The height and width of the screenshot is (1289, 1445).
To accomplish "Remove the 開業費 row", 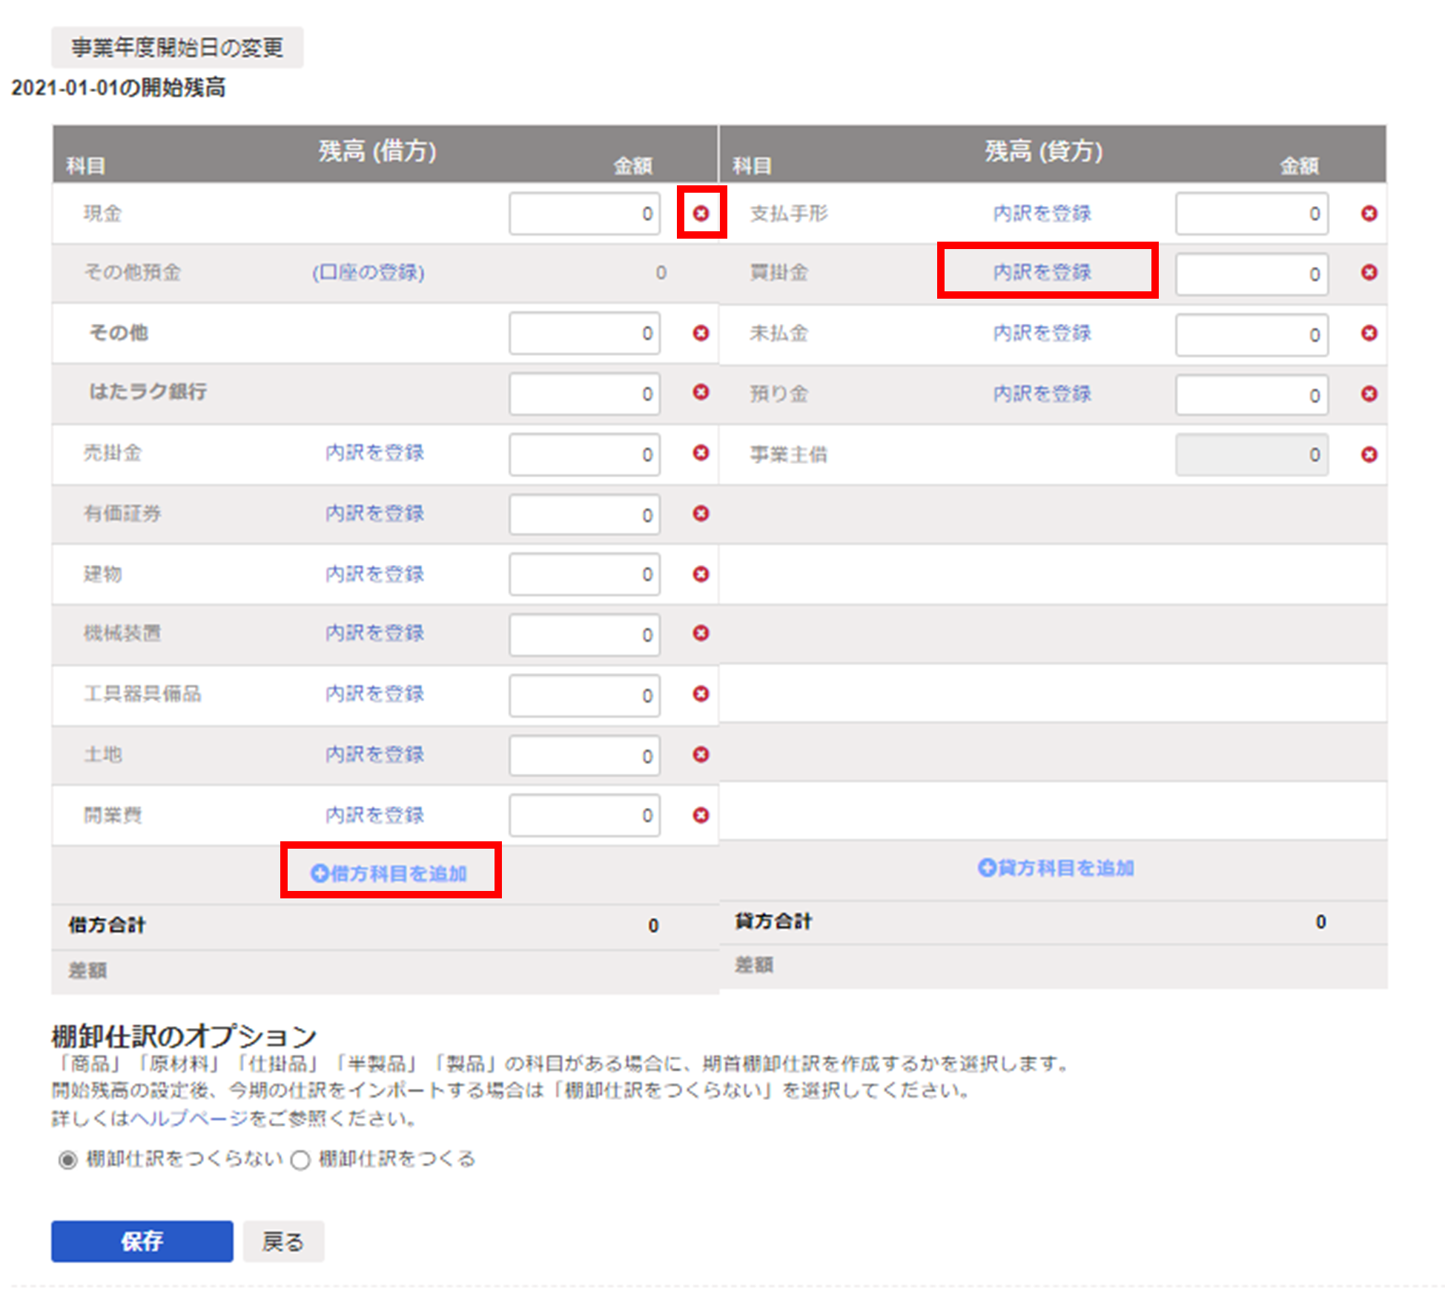I will pyautogui.click(x=701, y=815).
